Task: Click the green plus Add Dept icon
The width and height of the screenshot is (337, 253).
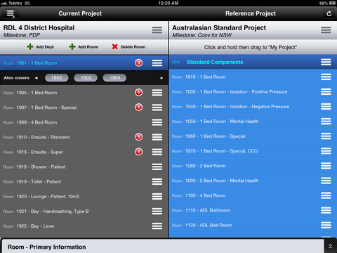Action: pyautogui.click(x=30, y=46)
